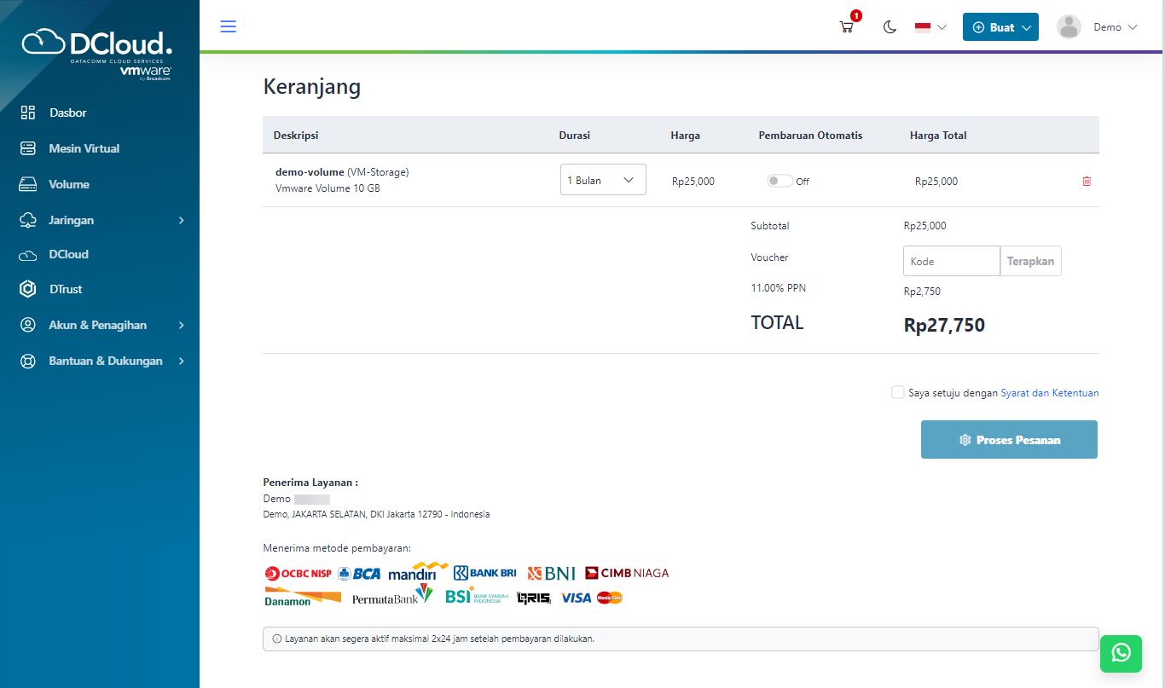Enable automatic renewal toggle
This screenshot has height=688, width=1165.
(x=780, y=181)
